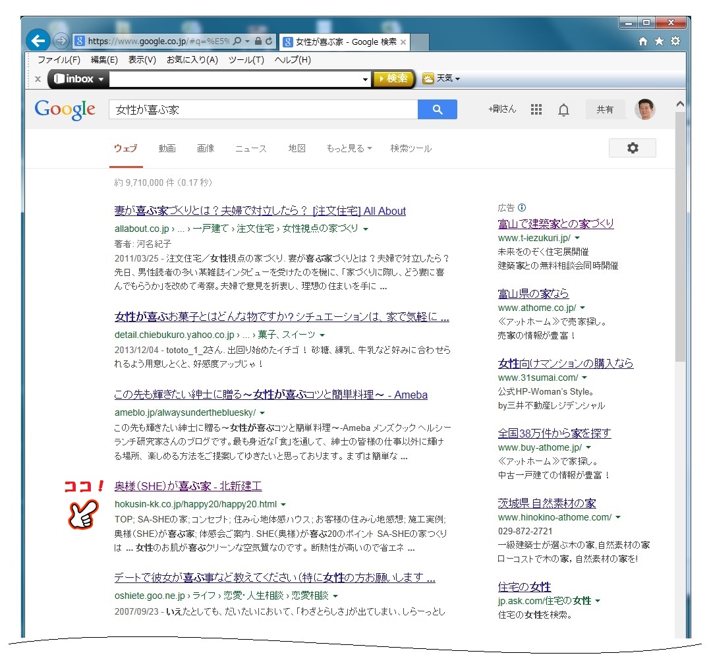Open the 表示(V) menu

(x=142, y=60)
